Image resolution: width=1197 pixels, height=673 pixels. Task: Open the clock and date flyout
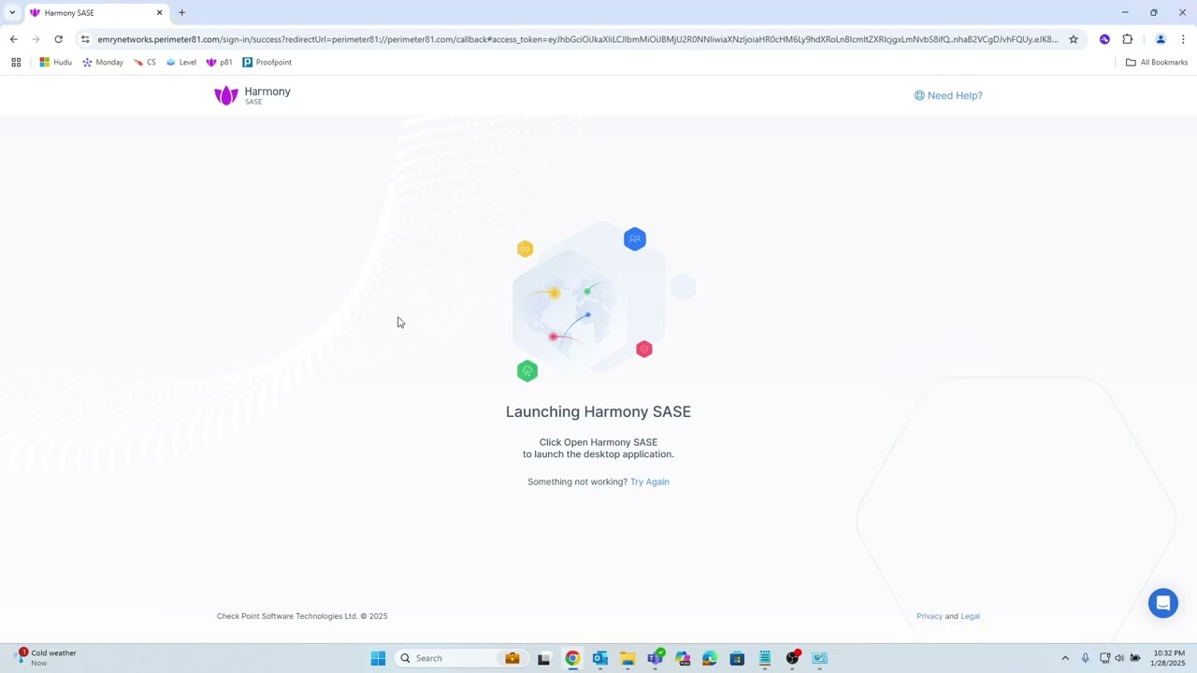point(1169,658)
